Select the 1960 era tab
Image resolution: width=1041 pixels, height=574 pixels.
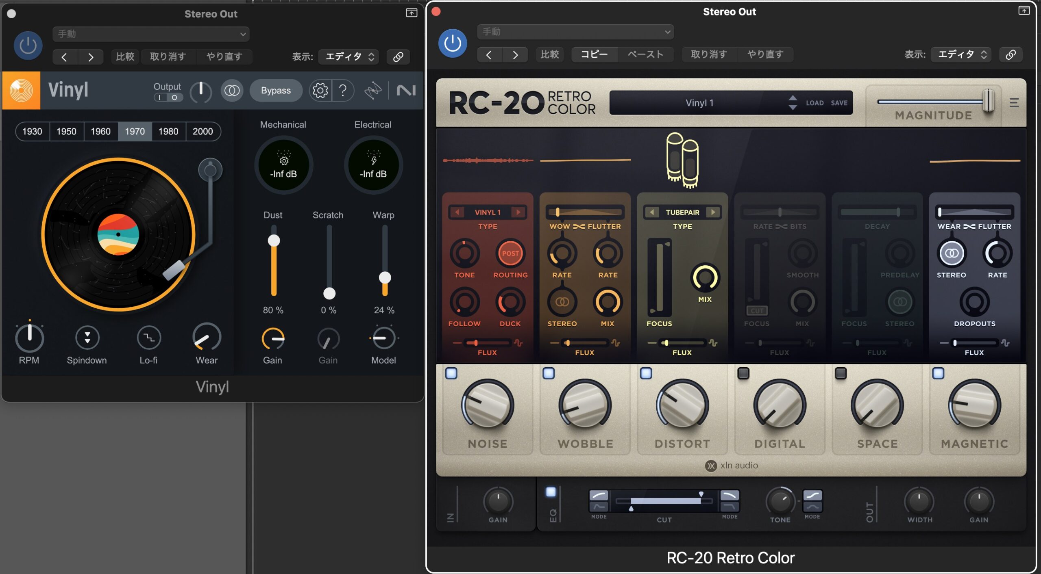tap(101, 132)
